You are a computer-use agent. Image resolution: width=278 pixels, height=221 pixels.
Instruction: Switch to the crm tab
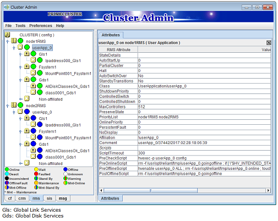click(x=22, y=198)
